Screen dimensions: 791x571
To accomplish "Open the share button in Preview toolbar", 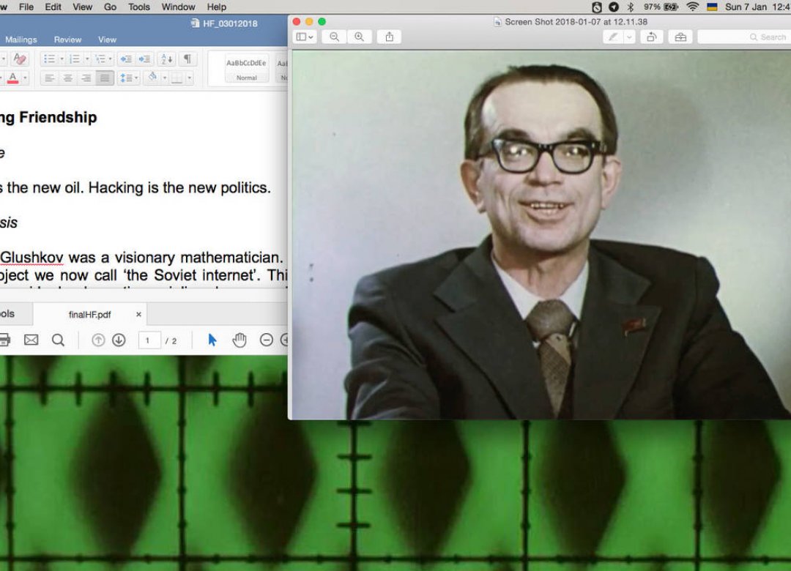I will [390, 37].
